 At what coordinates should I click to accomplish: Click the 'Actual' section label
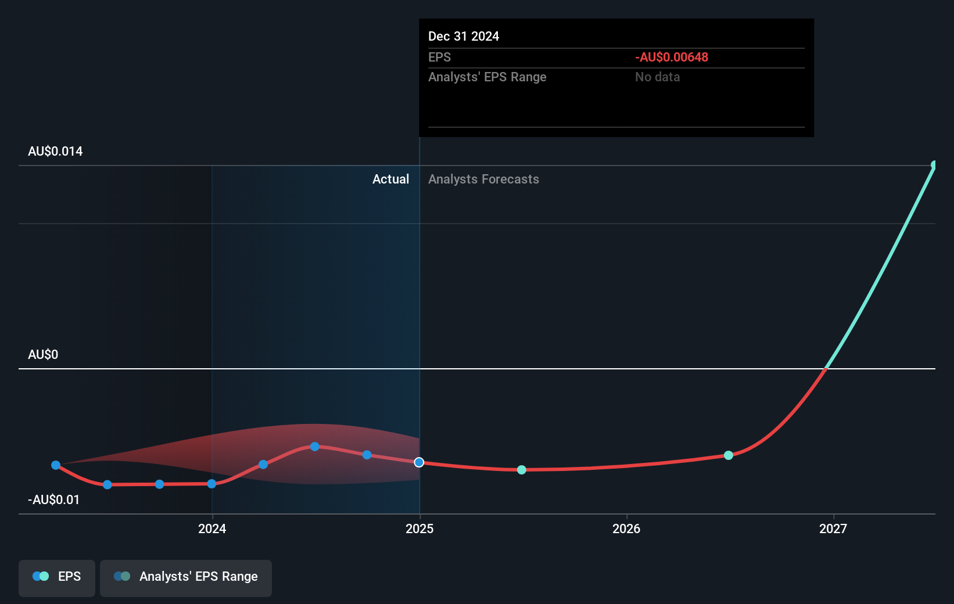[390, 179]
